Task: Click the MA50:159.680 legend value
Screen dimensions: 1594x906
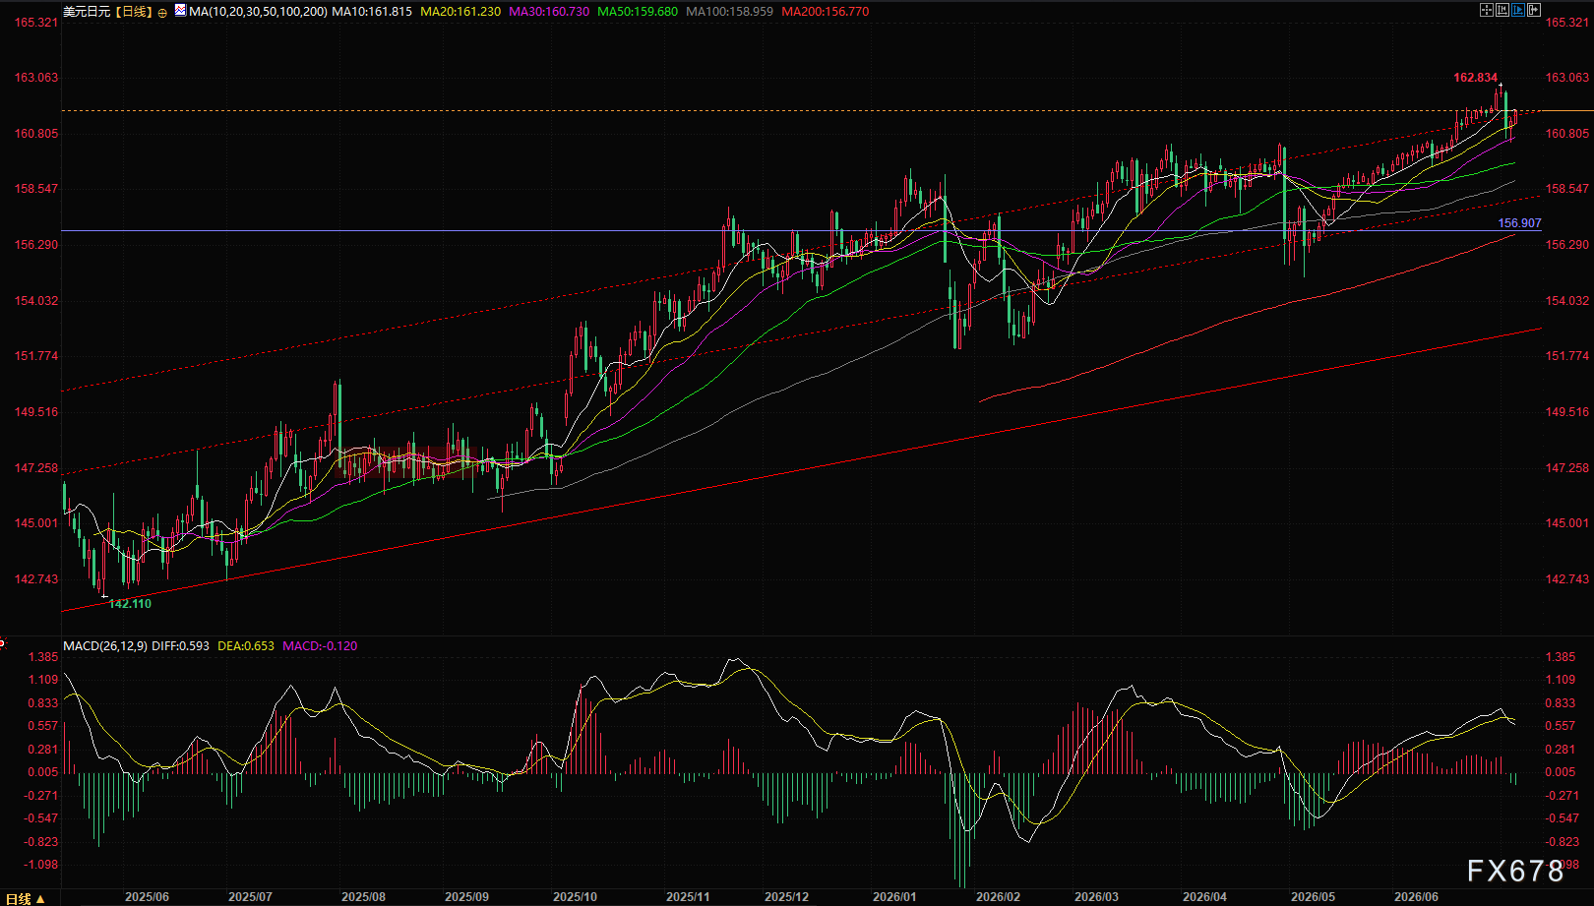Action: click(x=638, y=12)
